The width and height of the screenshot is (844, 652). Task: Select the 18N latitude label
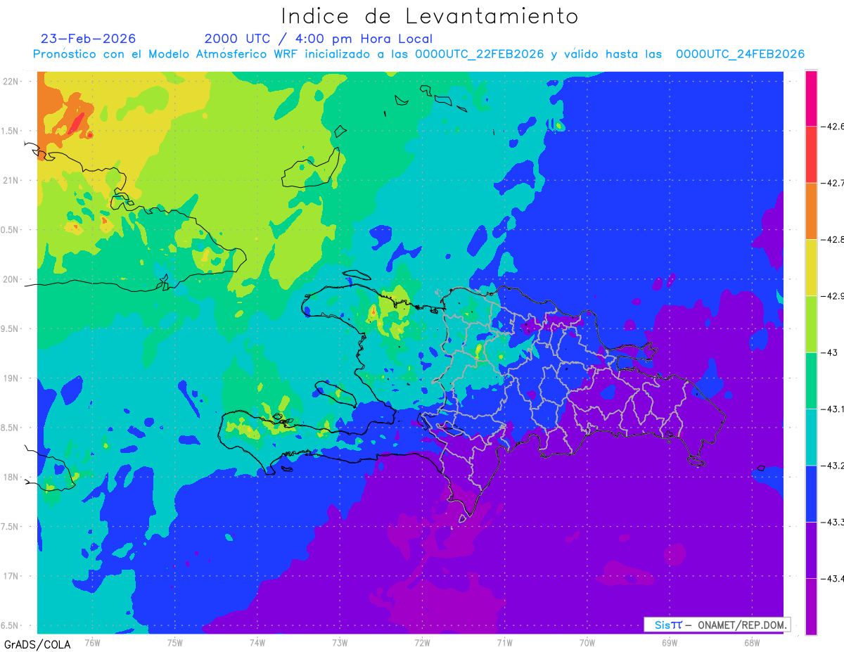[11, 477]
